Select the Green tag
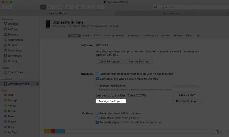The width and height of the screenshot is (229, 137). pyautogui.click(x=12, y=111)
